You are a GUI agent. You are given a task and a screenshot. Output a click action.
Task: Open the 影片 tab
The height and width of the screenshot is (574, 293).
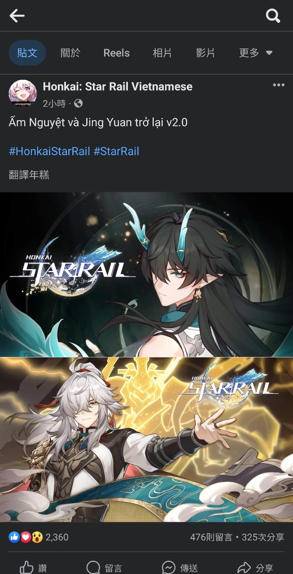[x=206, y=53]
